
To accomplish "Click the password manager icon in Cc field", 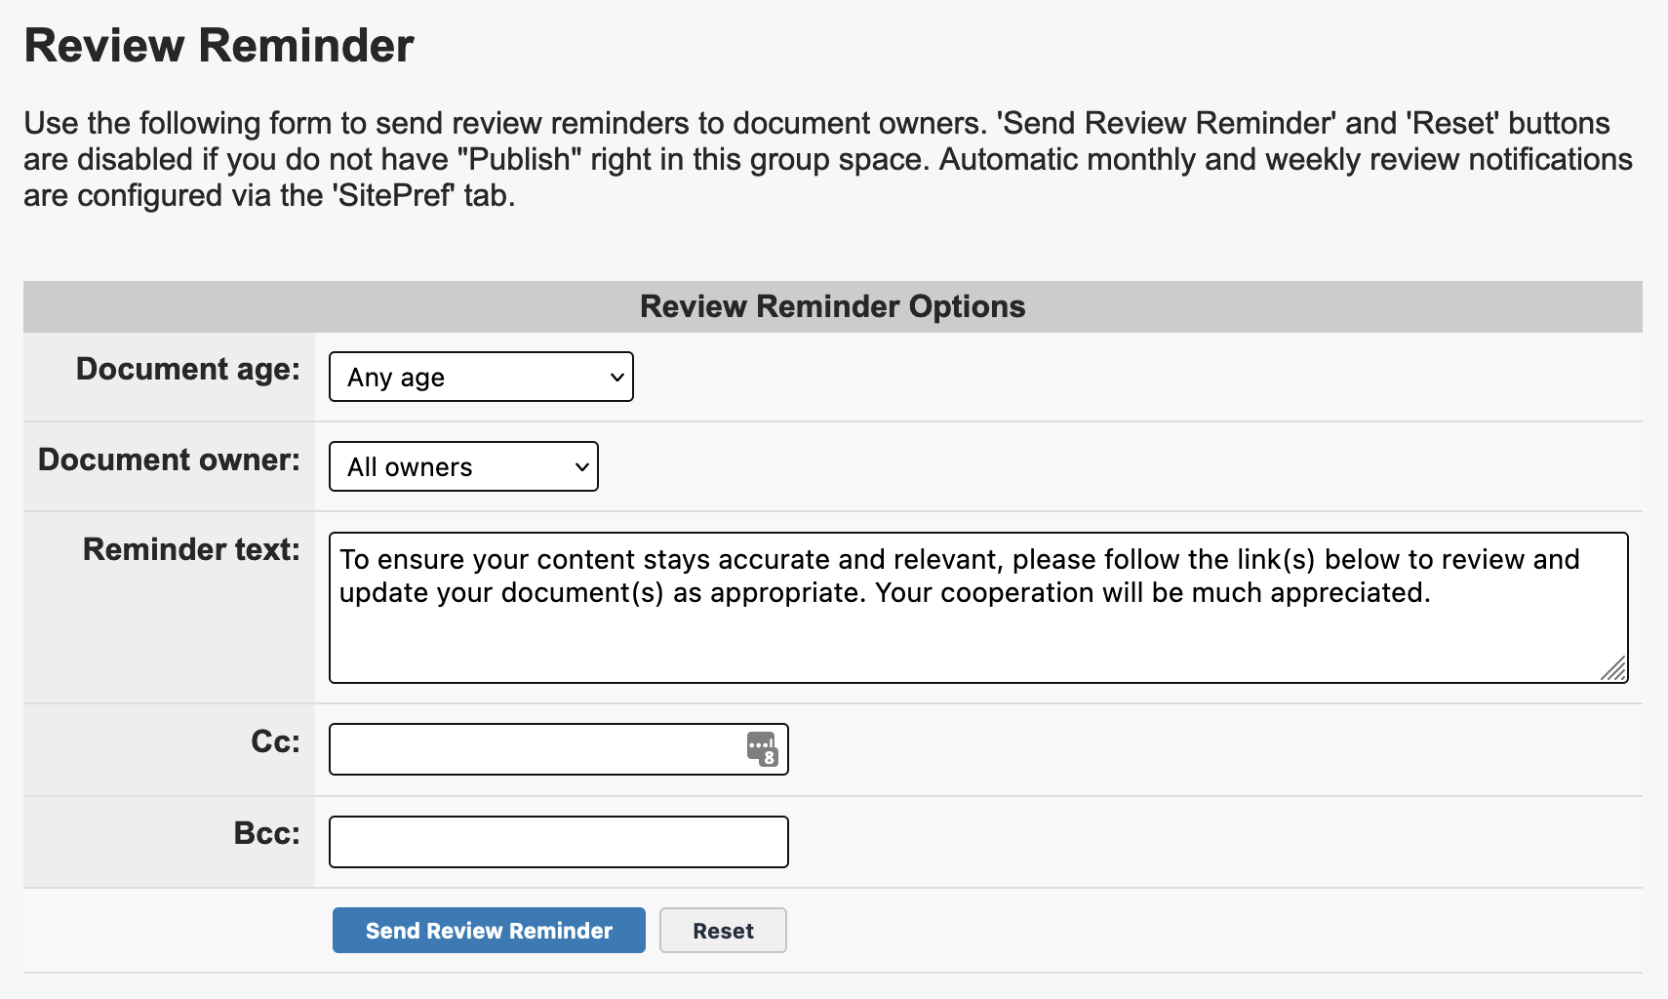I will point(763,749).
